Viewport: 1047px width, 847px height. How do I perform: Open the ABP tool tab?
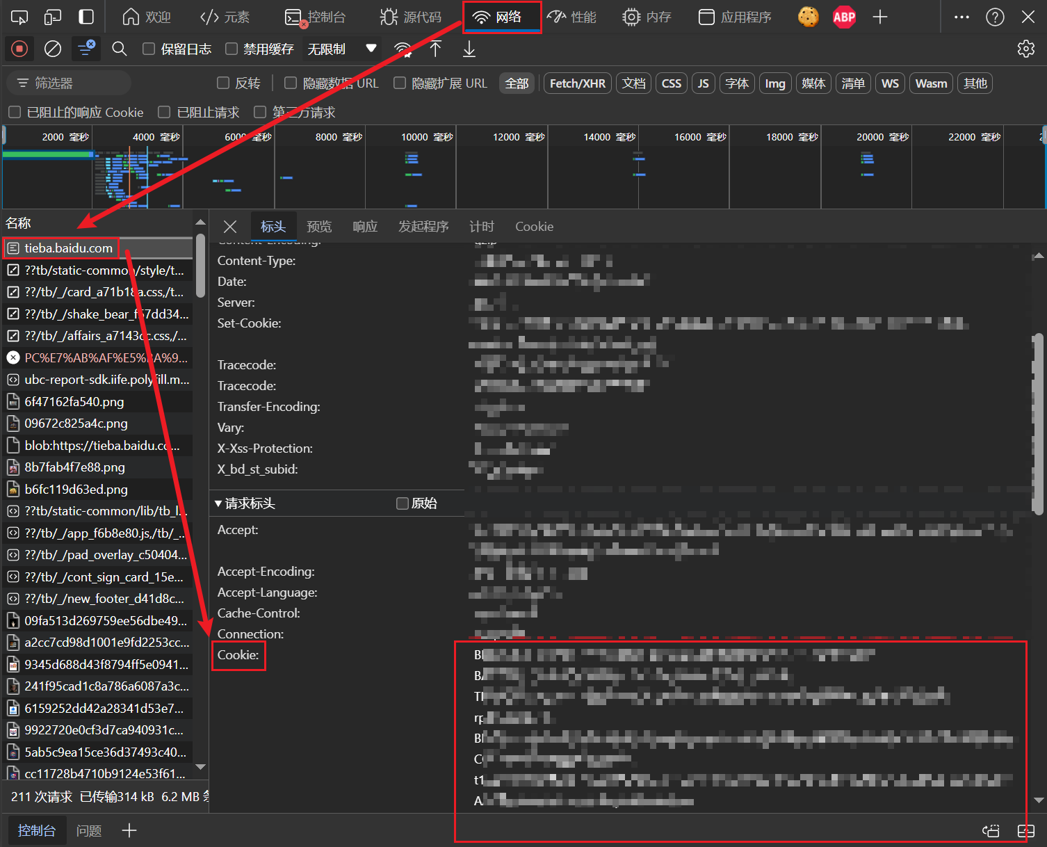(x=844, y=17)
